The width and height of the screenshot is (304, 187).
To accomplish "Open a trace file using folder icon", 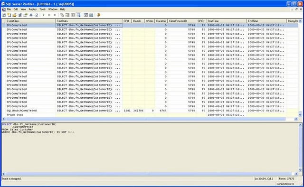I will (x=14, y=15).
